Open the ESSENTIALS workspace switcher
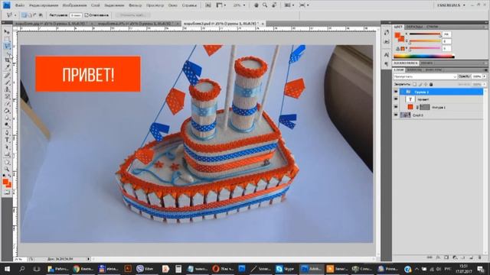490x275 pixels. click(451, 5)
